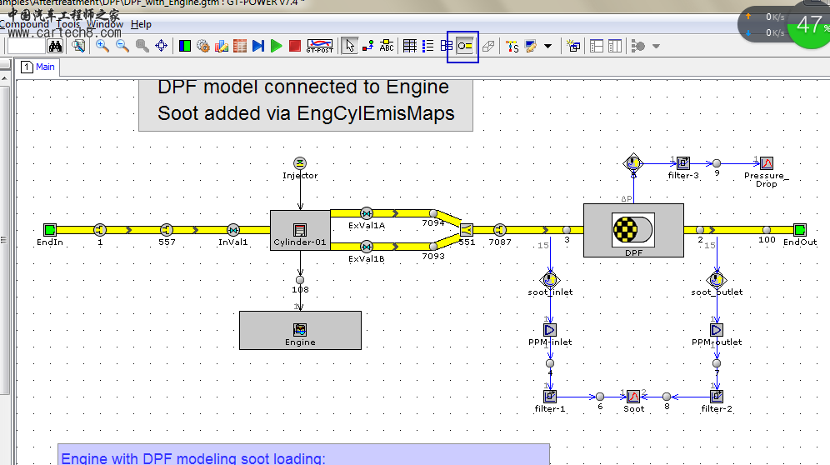
Task: Toggle the arrow selection pointer tool
Action: (349, 46)
